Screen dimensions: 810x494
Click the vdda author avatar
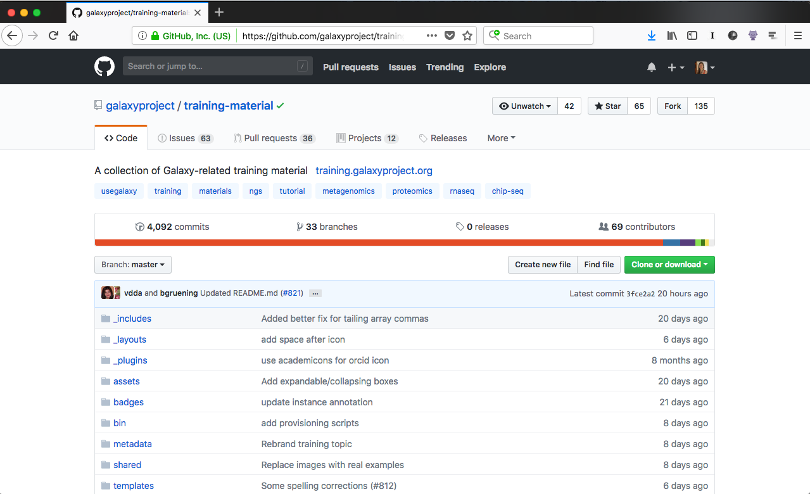(x=108, y=293)
